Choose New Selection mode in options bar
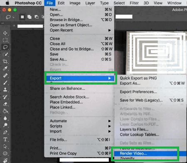 tap(22, 17)
